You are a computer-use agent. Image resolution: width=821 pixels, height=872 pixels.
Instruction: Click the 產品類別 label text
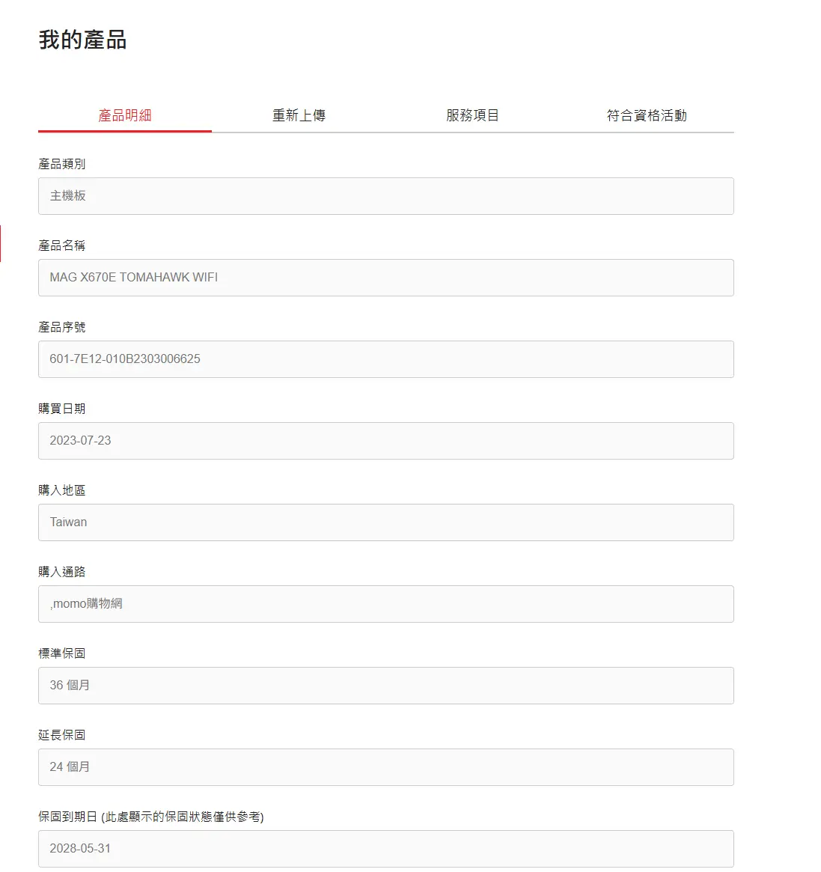coord(62,164)
